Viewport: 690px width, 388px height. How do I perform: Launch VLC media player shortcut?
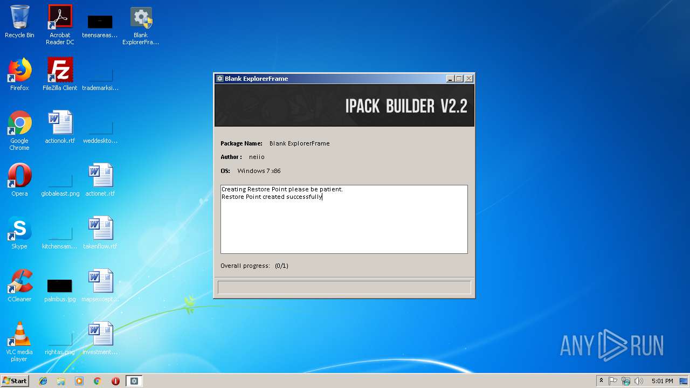pos(19,342)
